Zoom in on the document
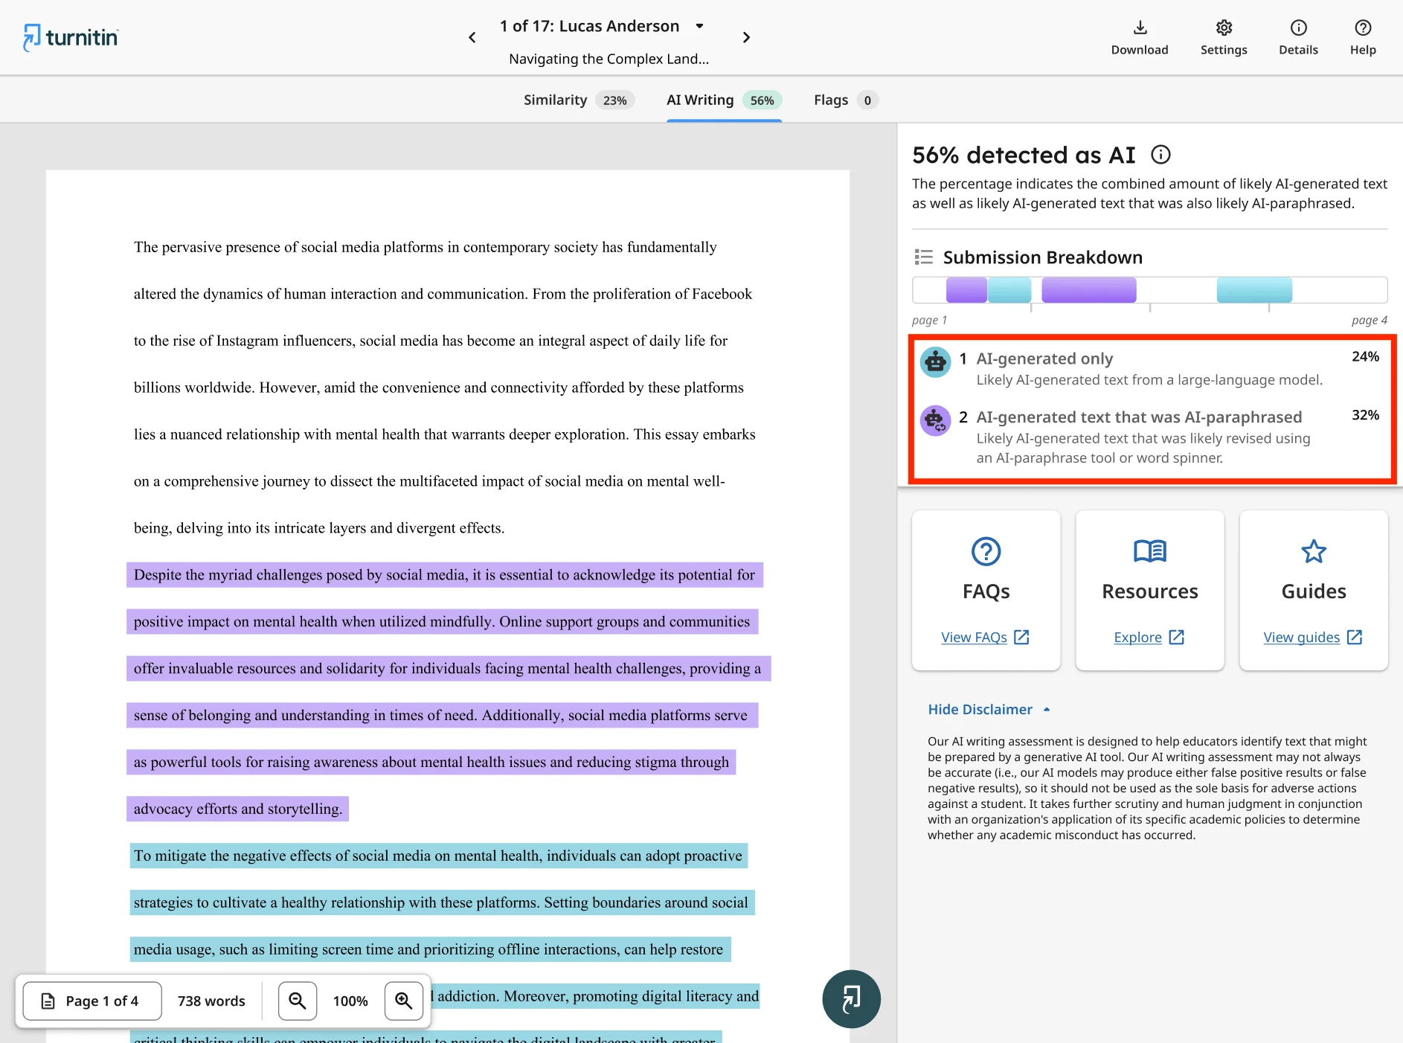The width and height of the screenshot is (1403, 1043). pyautogui.click(x=404, y=1001)
